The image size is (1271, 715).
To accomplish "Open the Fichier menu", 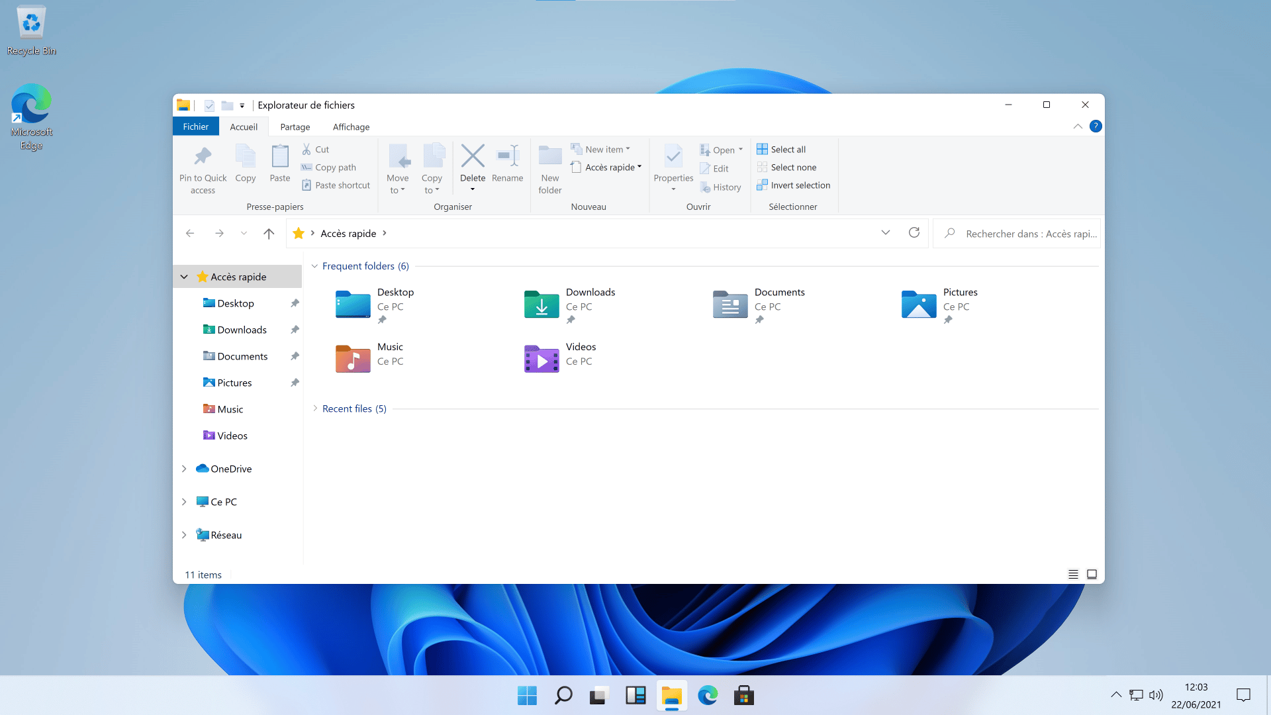I will 195,126.
